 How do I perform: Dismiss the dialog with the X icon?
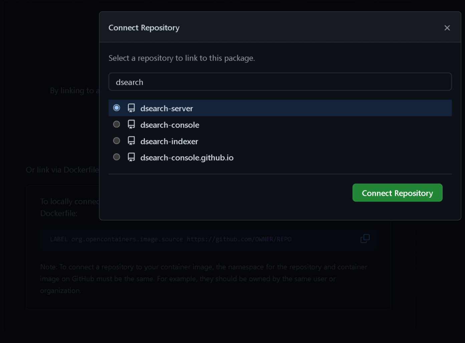click(447, 28)
